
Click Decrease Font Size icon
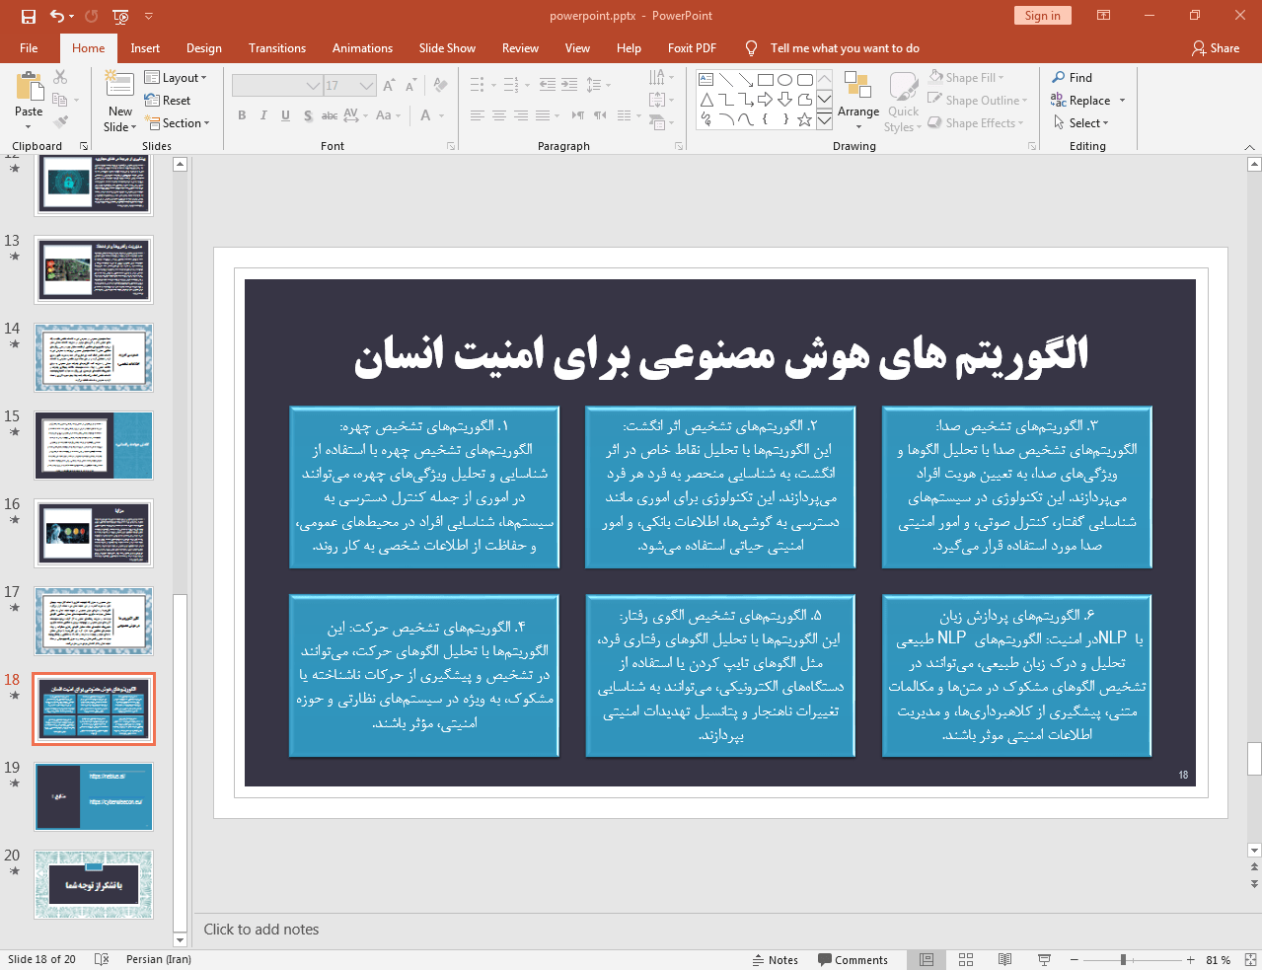click(410, 86)
